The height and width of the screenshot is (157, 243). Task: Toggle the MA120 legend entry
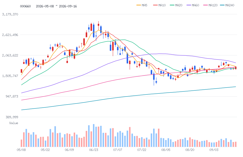(x=210, y=5)
